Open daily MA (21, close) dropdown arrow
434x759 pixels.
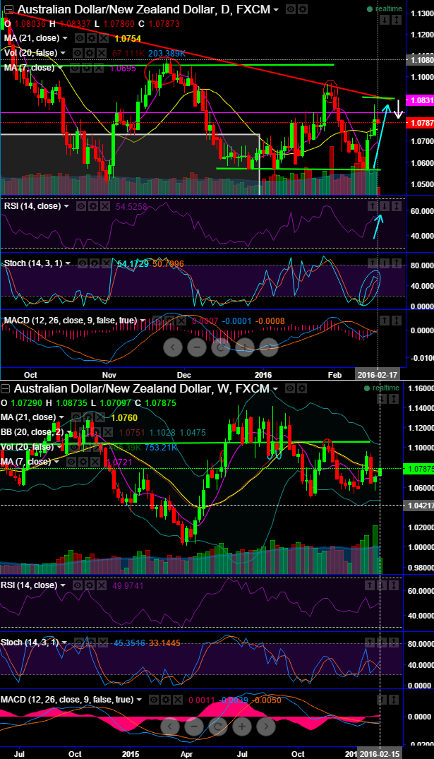[65, 38]
